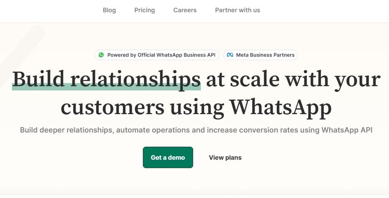This screenshot has height=198, width=389.
Task: Click the green Get a demo button
Action: [x=168, y=157]
